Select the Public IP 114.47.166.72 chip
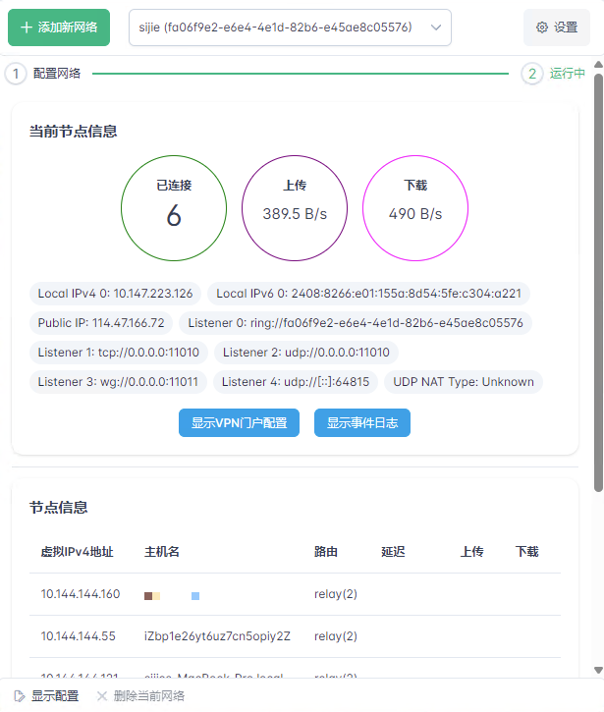604x712 pixels. pyautogui.click(x=101, y=322)
